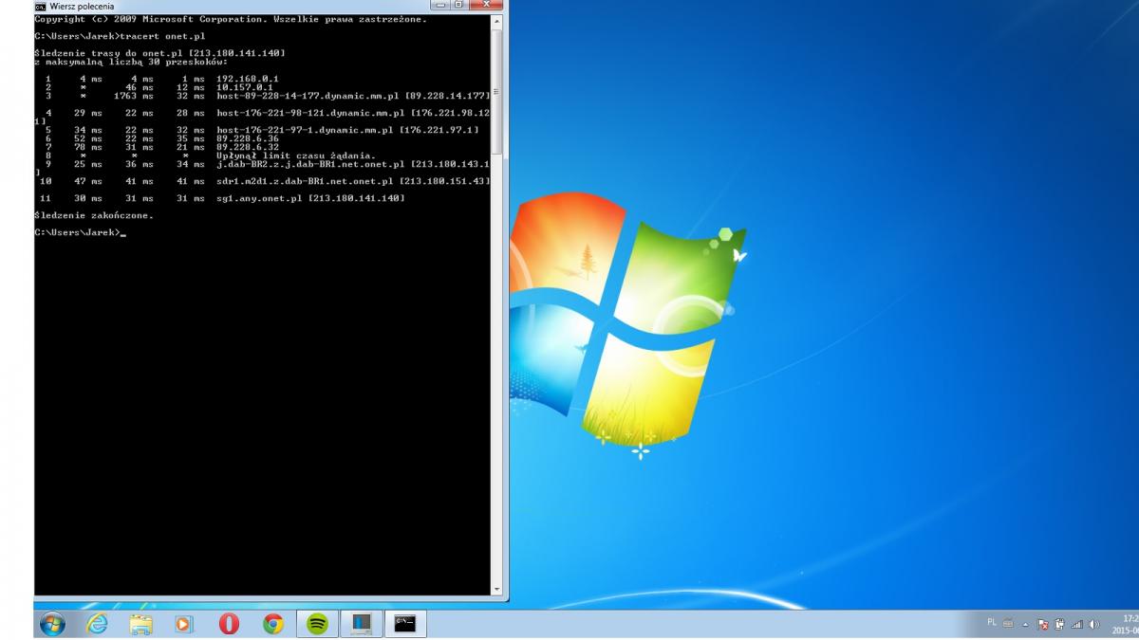Image resolution: width=1139 pixels, height=640 pixels.
Task: Switch to Spotify in the taskbar
Action: (x=318, y=624)
